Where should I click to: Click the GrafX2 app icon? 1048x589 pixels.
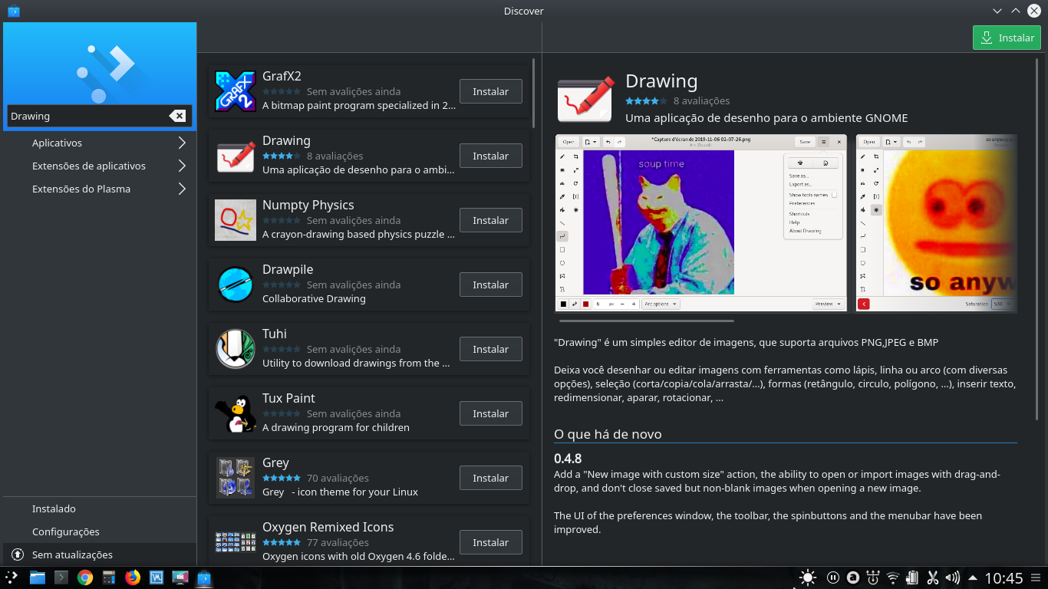[x=235, y=90]
